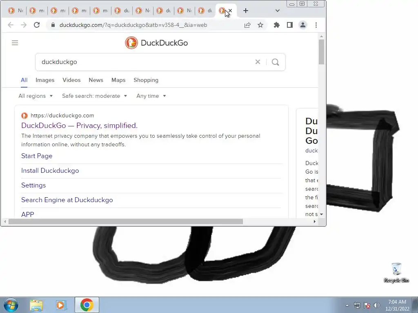Viewport: 418px width, 313px height.
Task: Click the https://duckduckgo.com result URL
Action: coord(62,115)
